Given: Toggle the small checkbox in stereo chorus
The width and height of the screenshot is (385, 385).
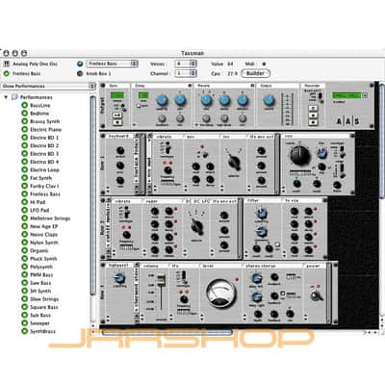Looking at the screenshot, I should coord(283,294).
